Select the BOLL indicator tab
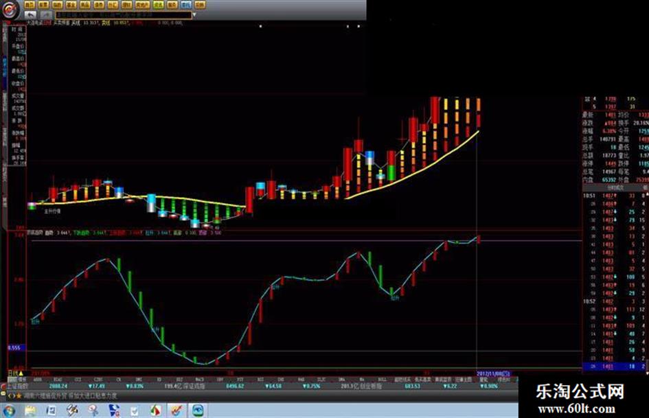 (x=382, y=379)
